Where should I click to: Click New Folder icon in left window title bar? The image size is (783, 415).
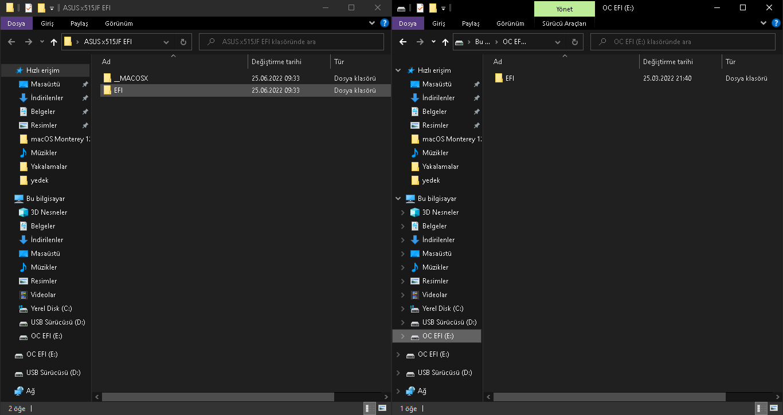(41, 8)
